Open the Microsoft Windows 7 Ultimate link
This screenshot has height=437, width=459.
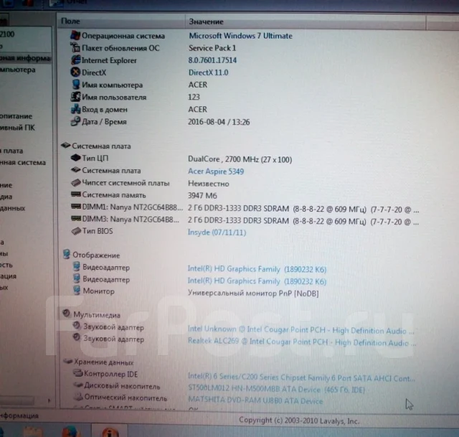(x=240, y=36)
